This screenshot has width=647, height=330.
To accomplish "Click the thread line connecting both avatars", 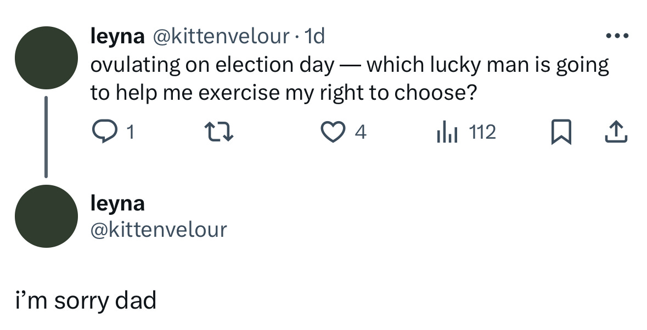I will pos(46,137).
